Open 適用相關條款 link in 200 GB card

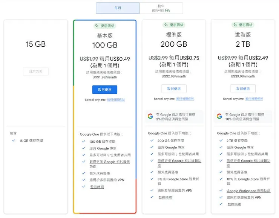click(x=185, y=99)
